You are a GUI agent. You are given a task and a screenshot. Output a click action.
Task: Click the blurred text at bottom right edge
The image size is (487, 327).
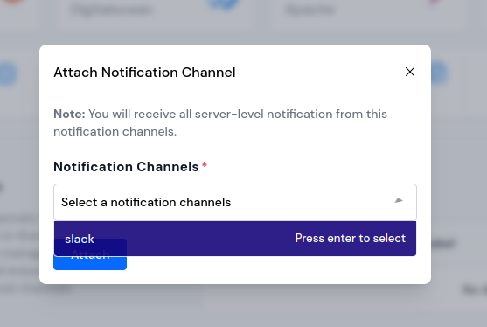(x=474, y=289)
